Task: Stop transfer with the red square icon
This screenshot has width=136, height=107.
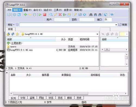Action: pyautogui.click(x=45, y=14)
